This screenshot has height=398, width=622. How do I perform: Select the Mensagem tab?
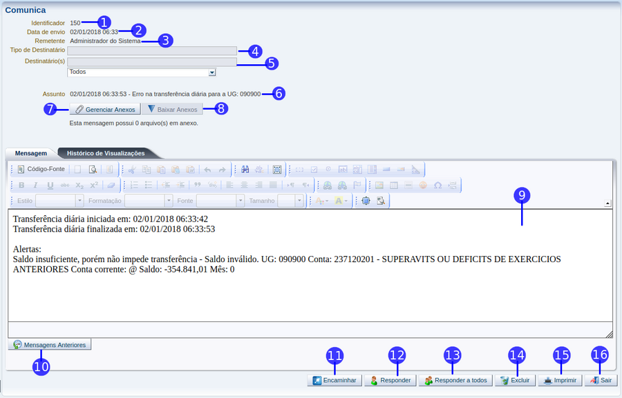click(x=31, y=153)
